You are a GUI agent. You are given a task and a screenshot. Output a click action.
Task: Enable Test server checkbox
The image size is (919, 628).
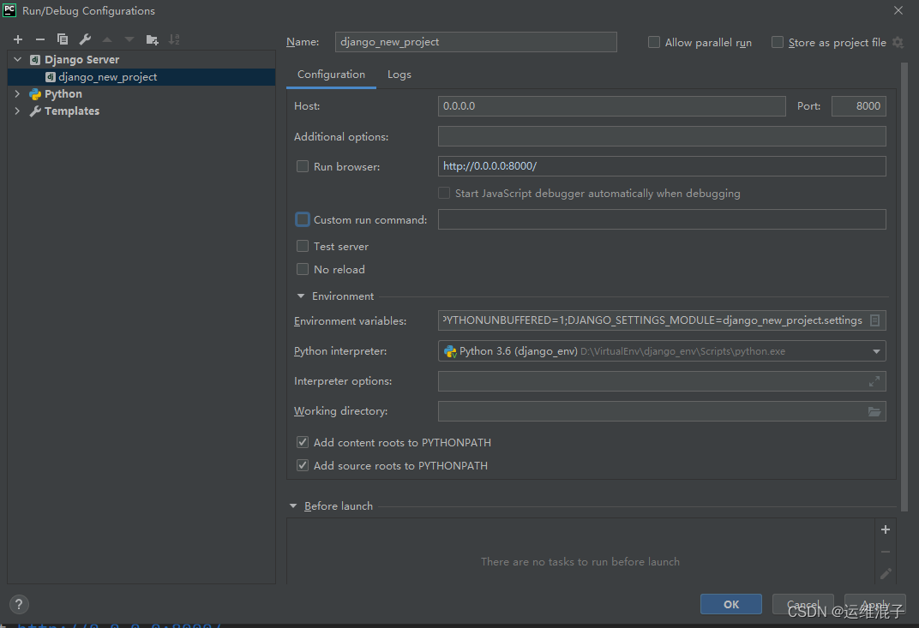303,246
